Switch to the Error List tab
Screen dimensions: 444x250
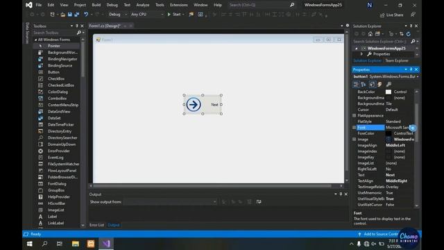(96, 225)
